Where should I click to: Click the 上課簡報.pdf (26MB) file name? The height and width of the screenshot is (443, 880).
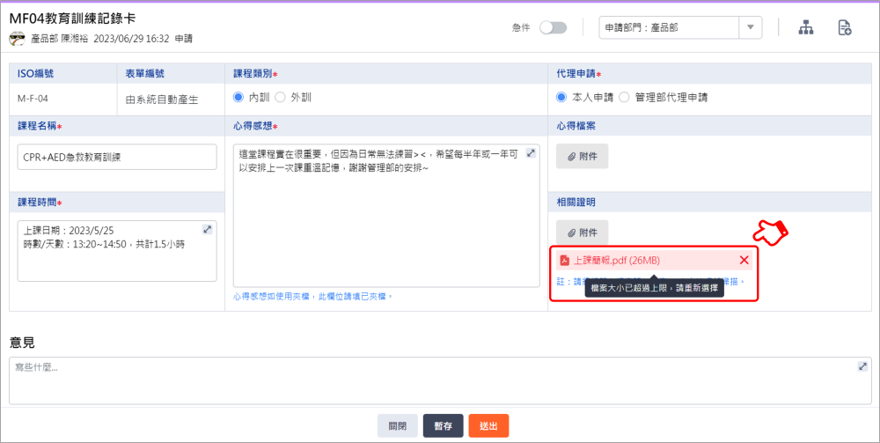[x=616, y=261]
